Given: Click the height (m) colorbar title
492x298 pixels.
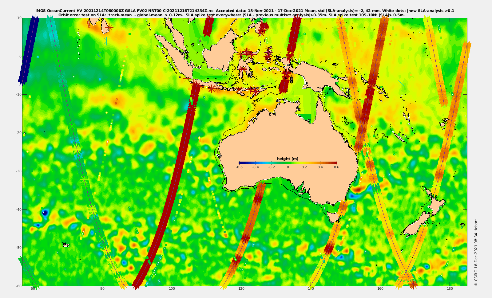Looking at the screenshot, I should coord(288,159).
